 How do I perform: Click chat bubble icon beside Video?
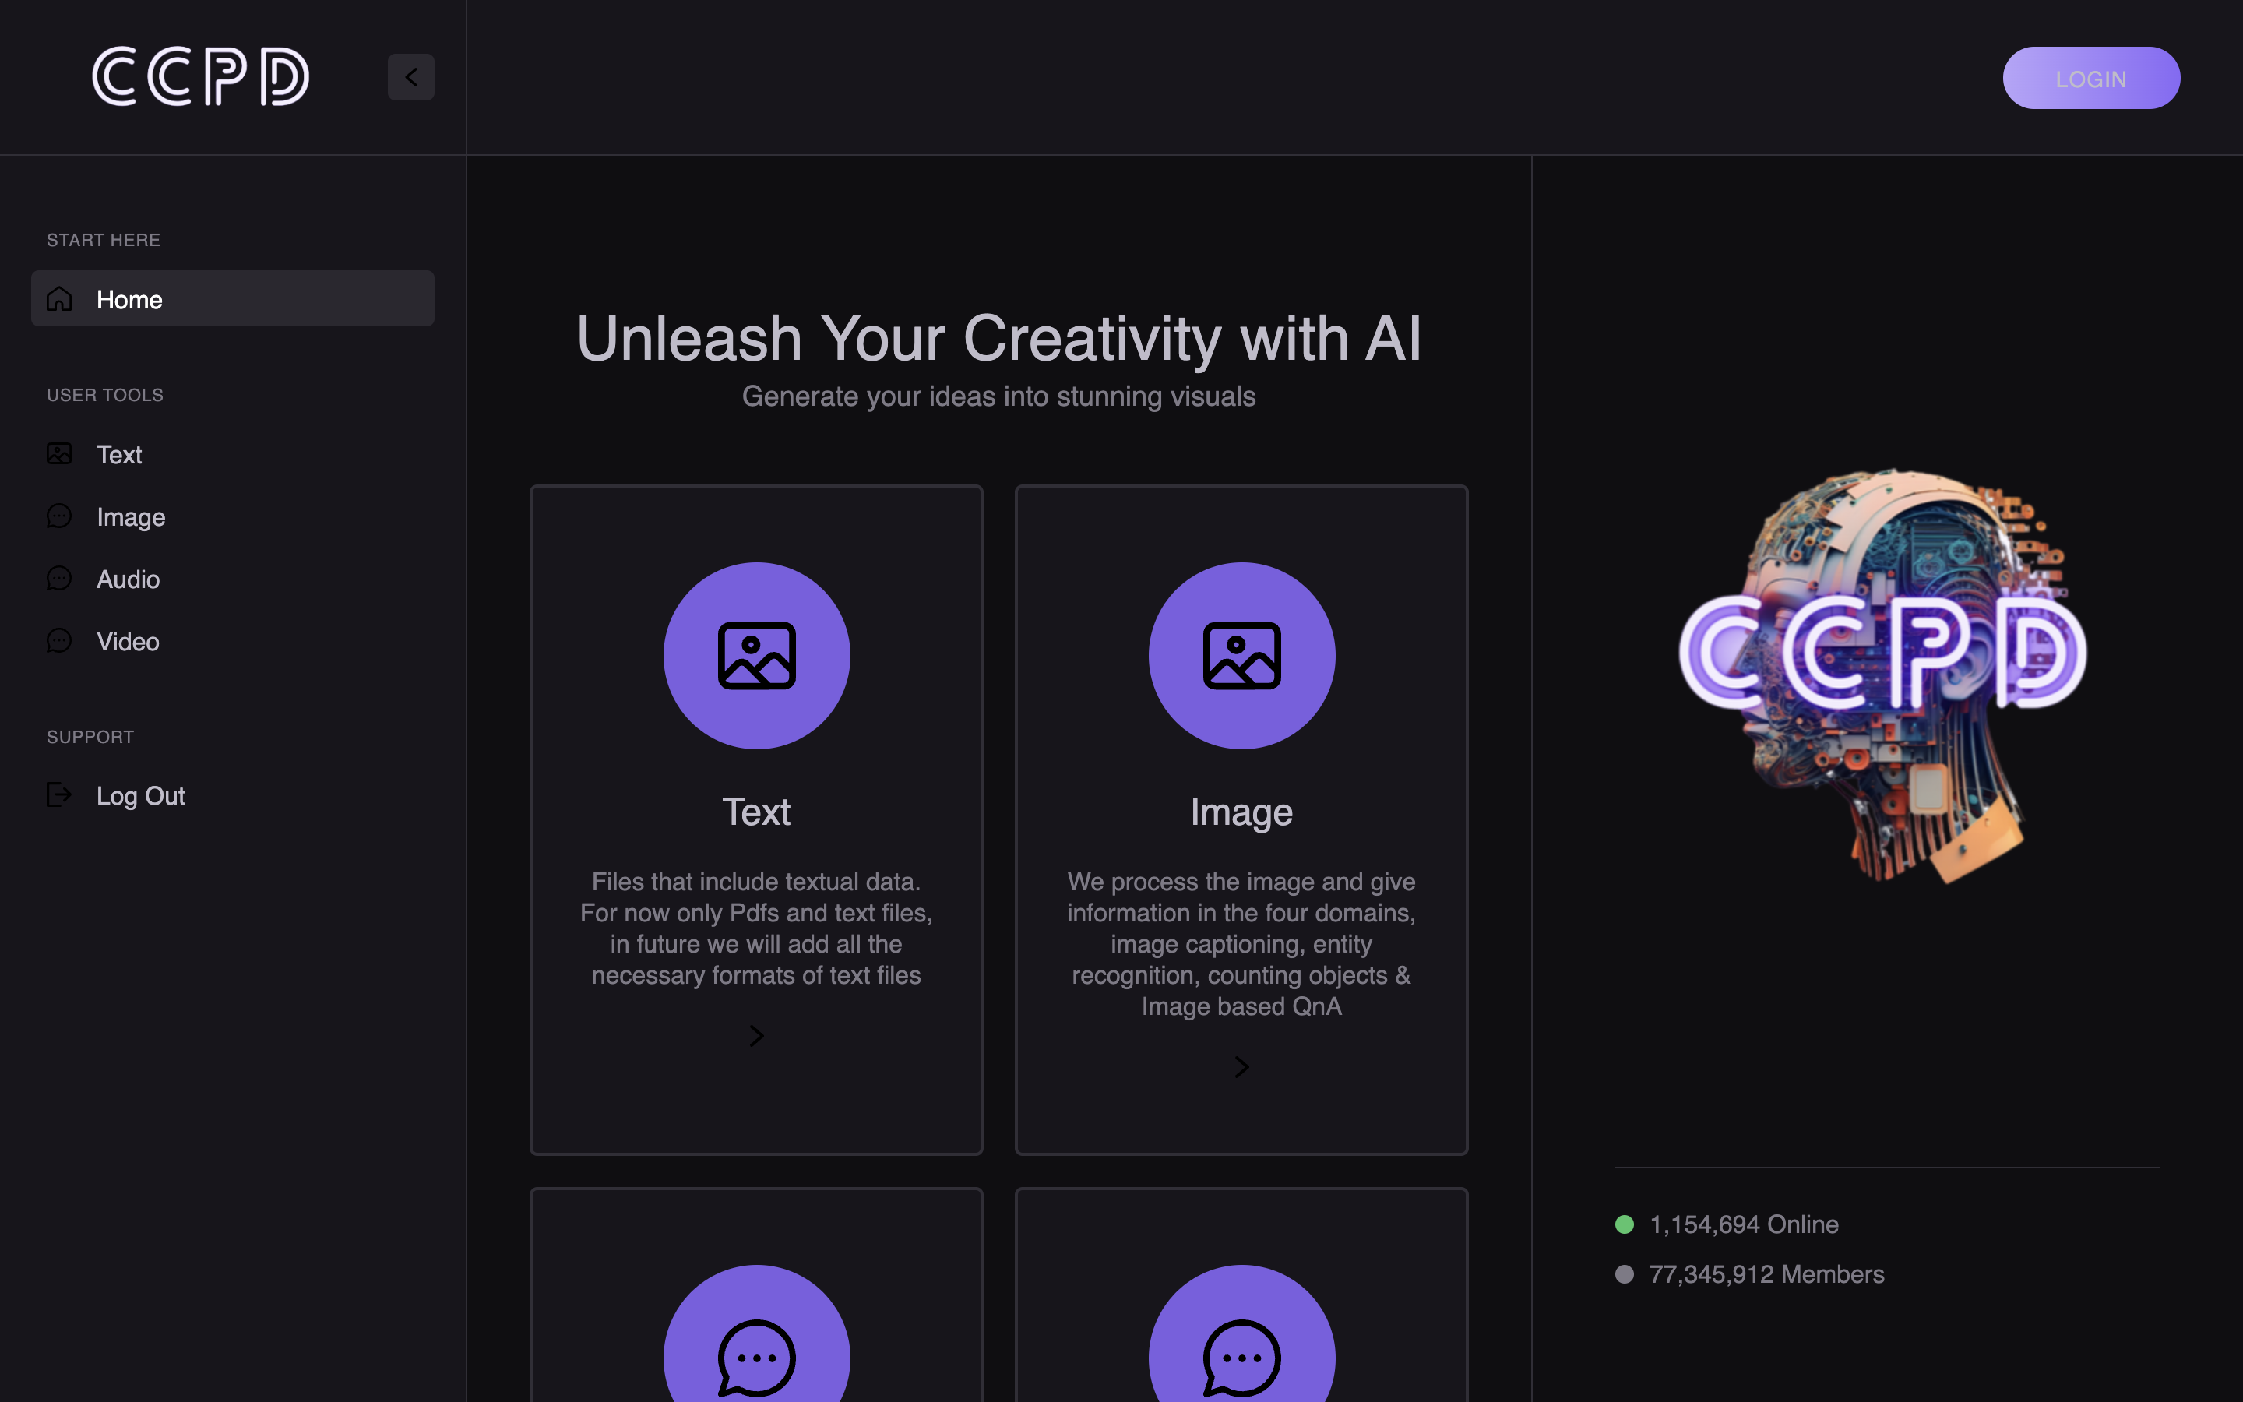tap(59, 641)
